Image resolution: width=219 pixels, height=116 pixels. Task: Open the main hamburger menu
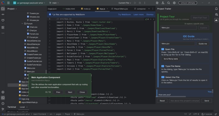pyautogui.click(x=8, y=3)
